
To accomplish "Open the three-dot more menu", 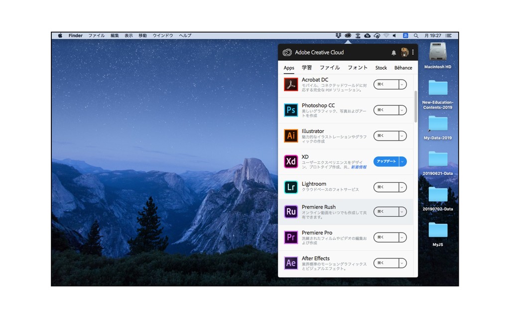I will click(x=413, y=52).
